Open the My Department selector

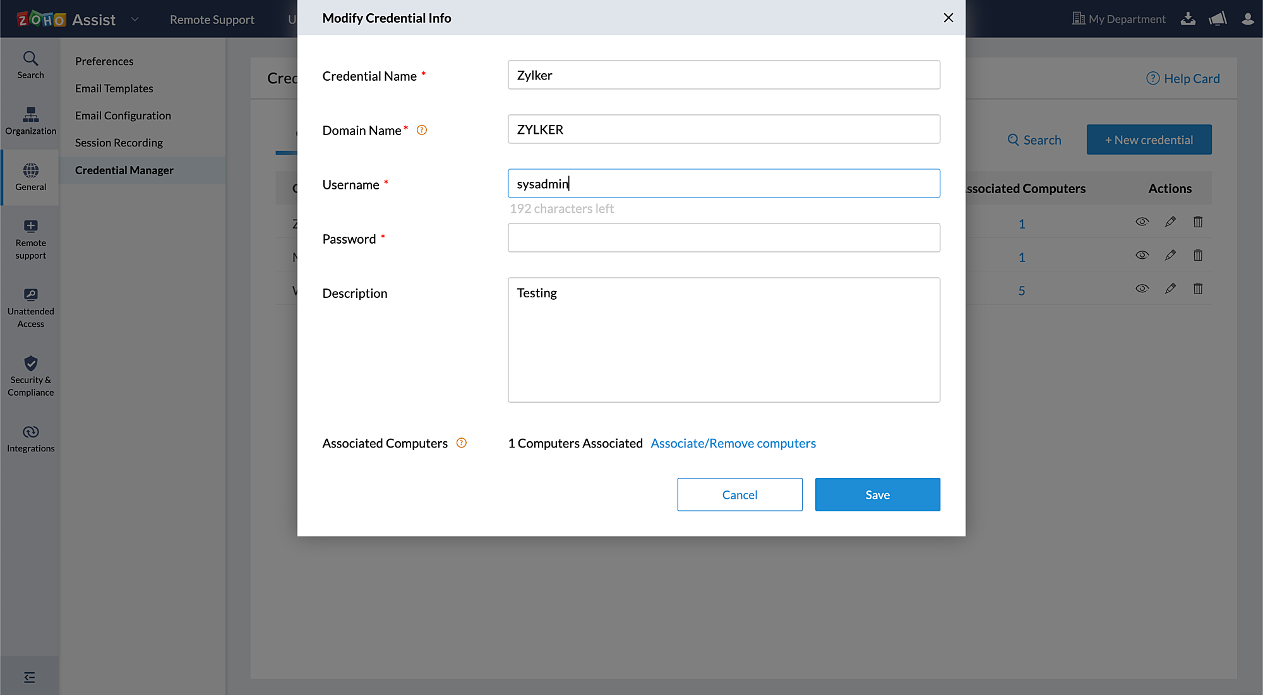click(1119, 19)
